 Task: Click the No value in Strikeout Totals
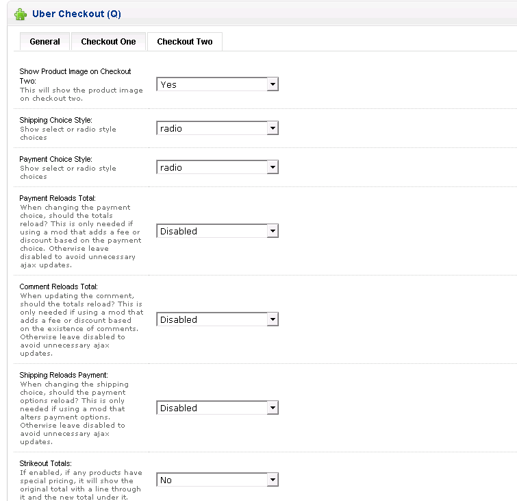[166, 480]
